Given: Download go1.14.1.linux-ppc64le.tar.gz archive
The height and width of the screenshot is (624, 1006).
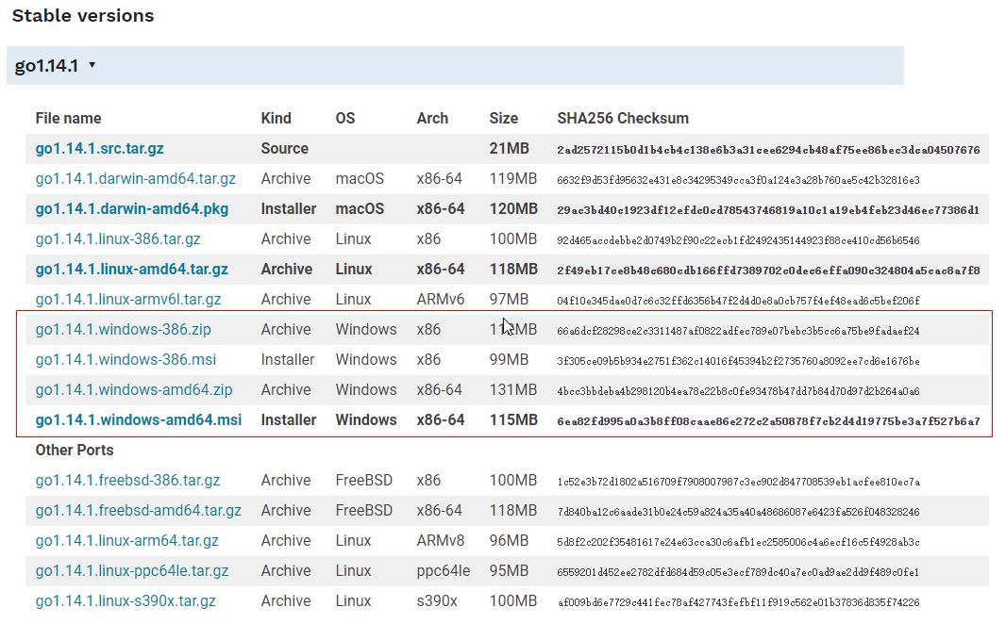Looking at the screenshot, I should pos(132,570).
